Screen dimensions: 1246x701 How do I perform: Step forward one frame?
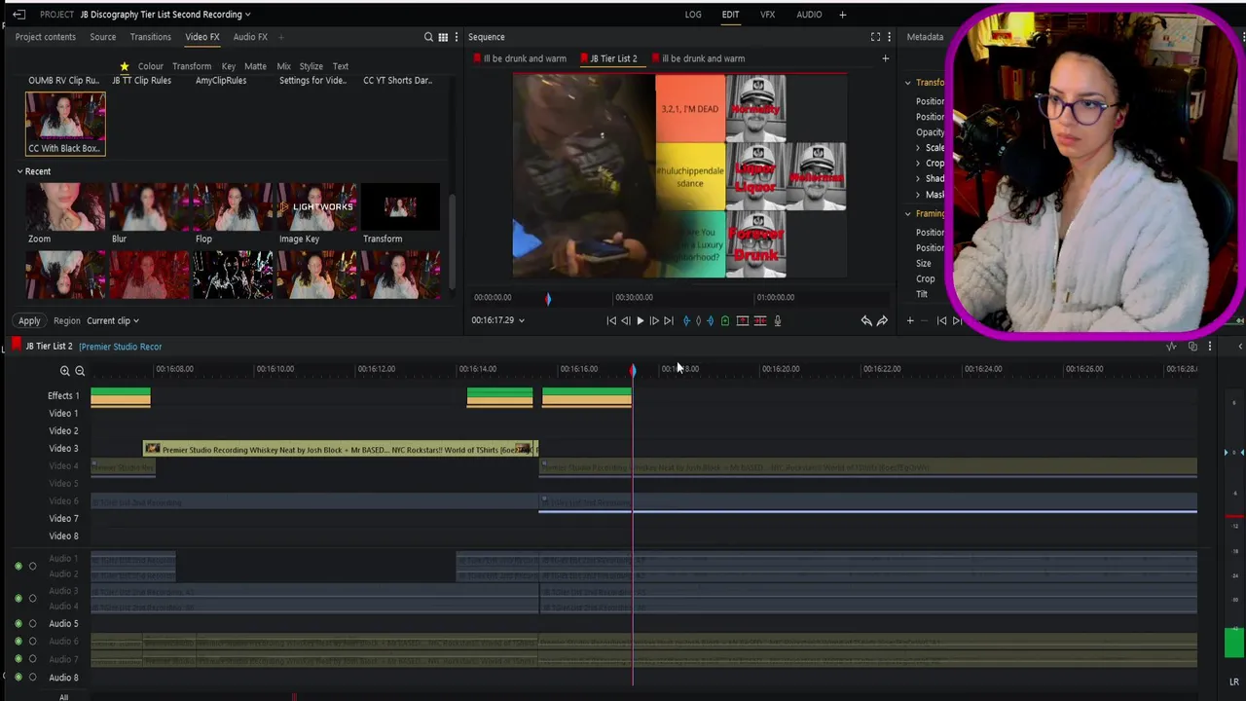pyautogui.click(x=654, y=320)
